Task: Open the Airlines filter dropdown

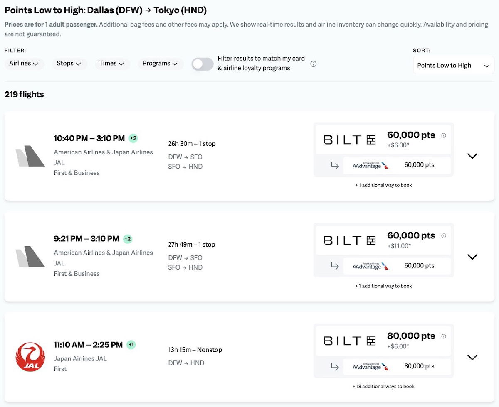Action: (24, 64)
